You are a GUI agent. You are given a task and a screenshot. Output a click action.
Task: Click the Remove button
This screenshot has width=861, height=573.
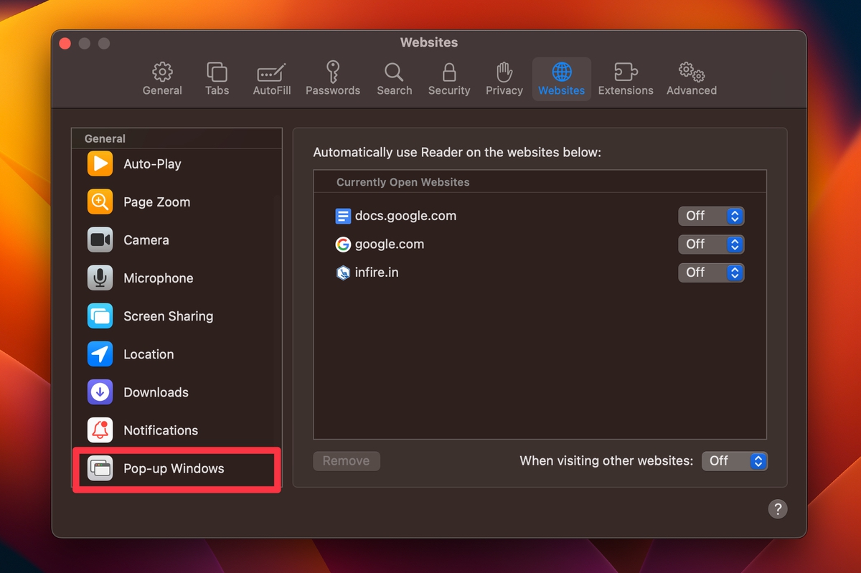(347, 460)
